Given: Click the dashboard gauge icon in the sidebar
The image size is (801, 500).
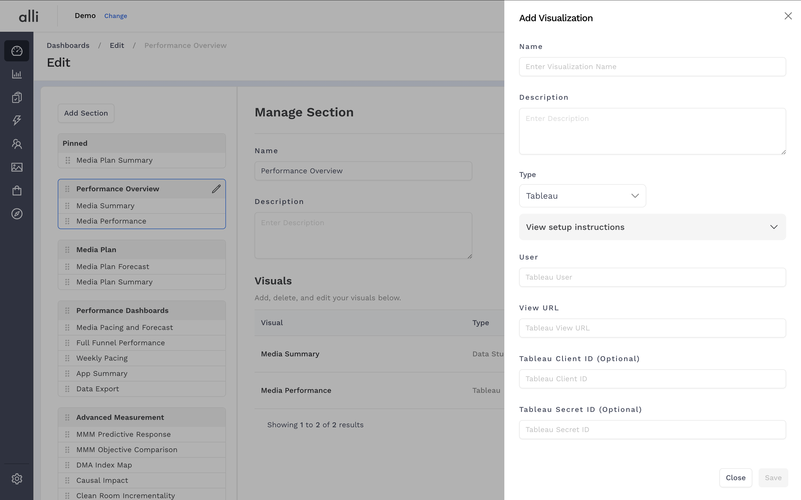Looking at the screenshot, I should pyautogui.click(x=17, y=51).
